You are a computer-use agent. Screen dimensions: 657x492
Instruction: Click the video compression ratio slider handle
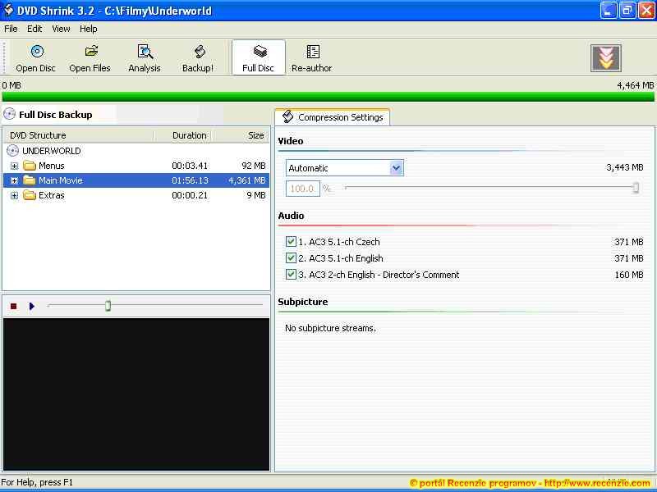tap(636, 188)
